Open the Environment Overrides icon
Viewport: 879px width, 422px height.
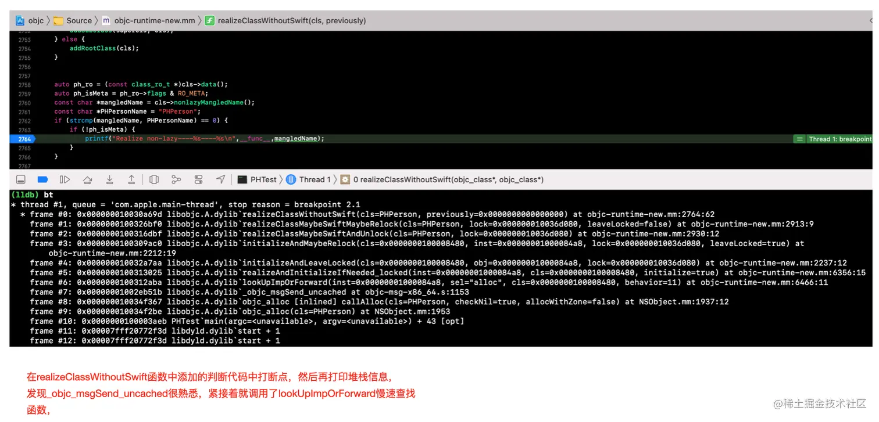[198, 179]
